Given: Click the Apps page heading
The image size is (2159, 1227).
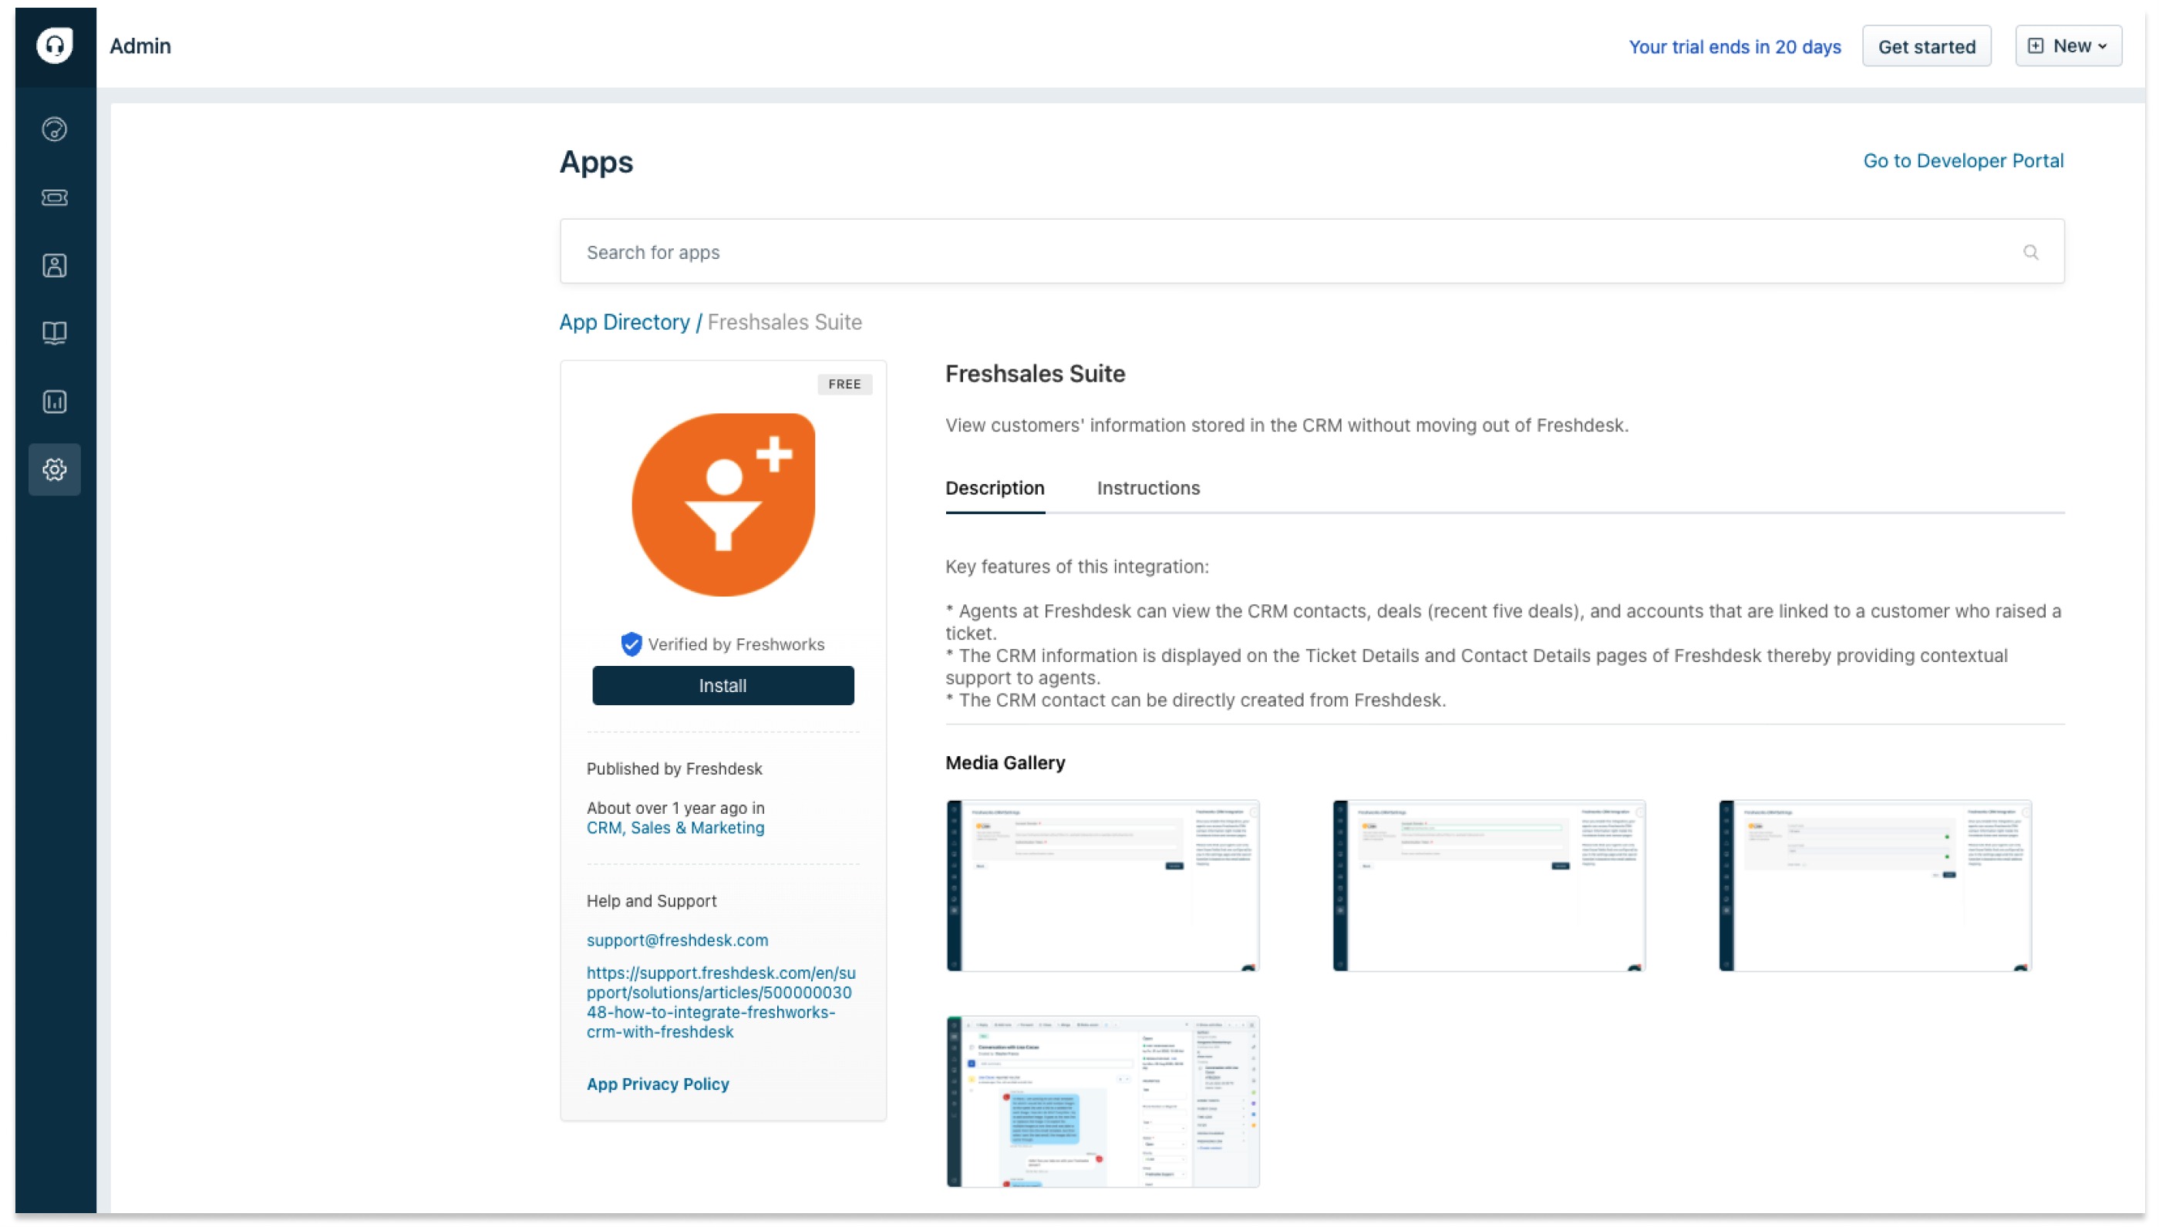Looking at the screenshot, I should point(596,161).
